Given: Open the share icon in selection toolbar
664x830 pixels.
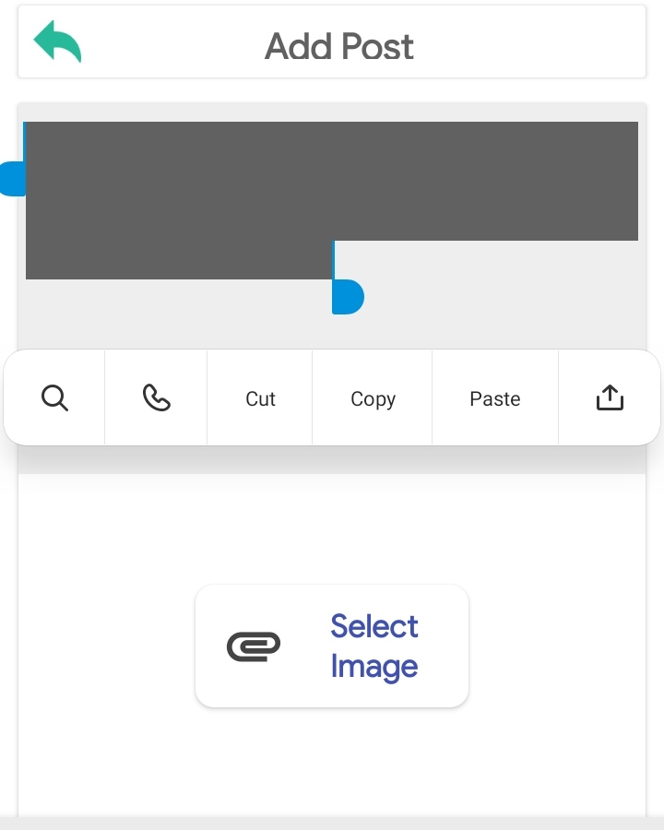Looking at the screenshot, I should 610,398.
